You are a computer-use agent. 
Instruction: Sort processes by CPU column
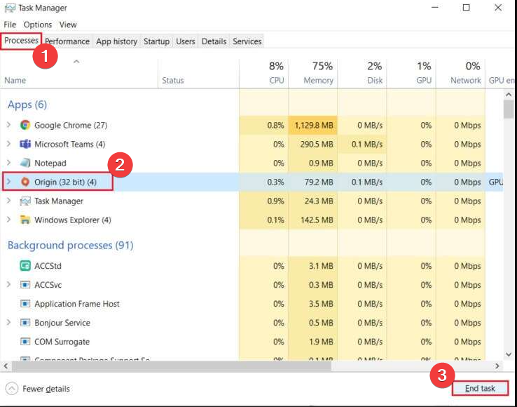[x=264, y=74]
